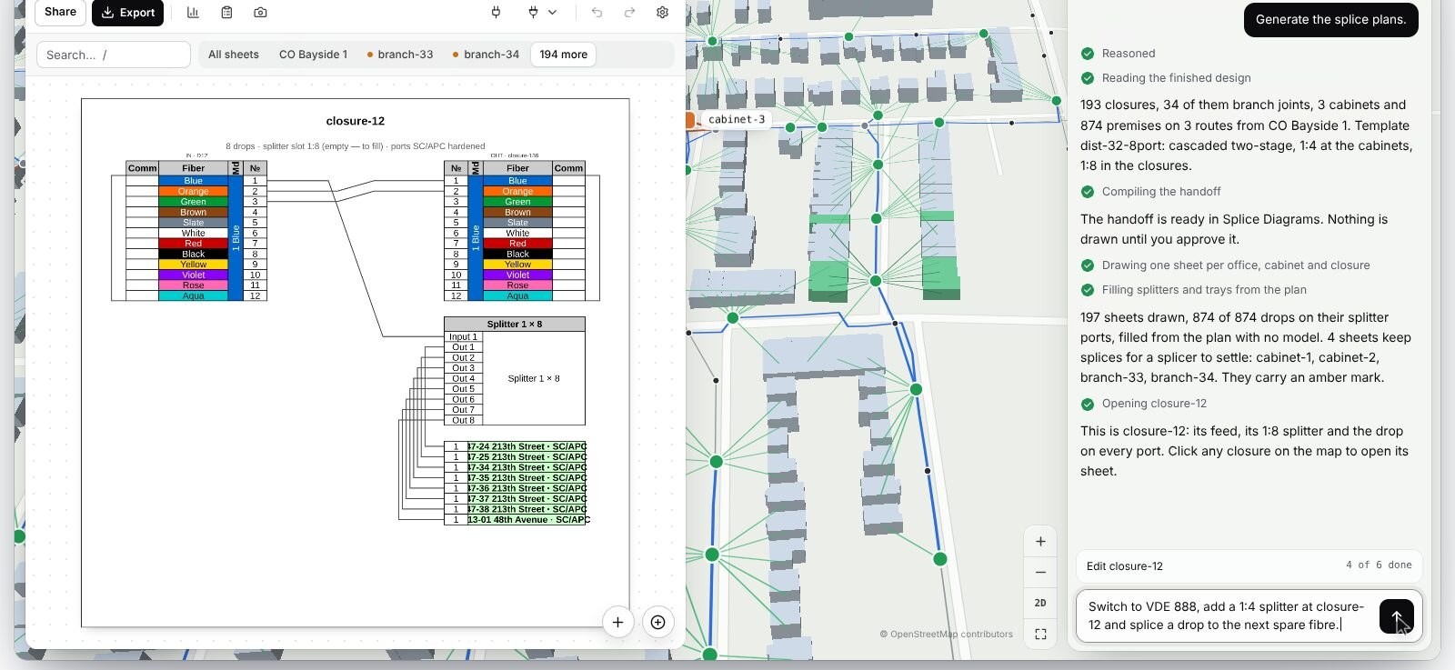Open the branch-33 sheet tab
The image size is (1455, 670).
(x=400, y=55)
